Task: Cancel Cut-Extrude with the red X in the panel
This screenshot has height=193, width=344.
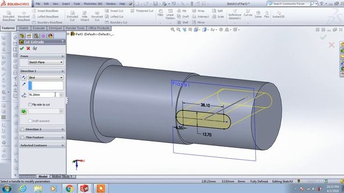Action: (x=28, y=48)
